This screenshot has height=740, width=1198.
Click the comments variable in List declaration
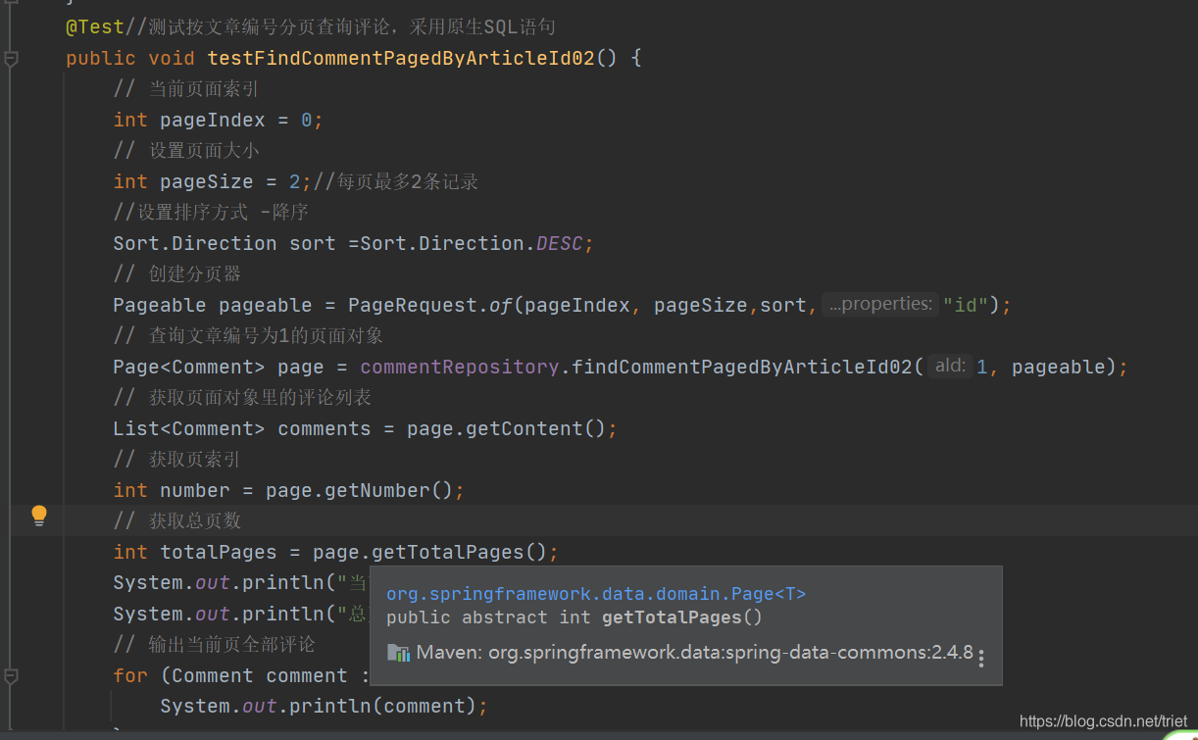point(324,428)
